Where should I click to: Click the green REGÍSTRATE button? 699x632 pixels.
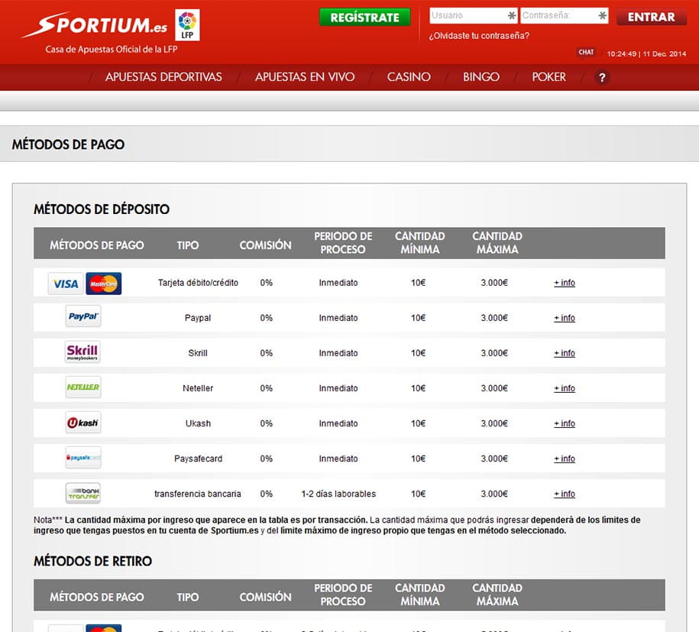click(364, 18)
